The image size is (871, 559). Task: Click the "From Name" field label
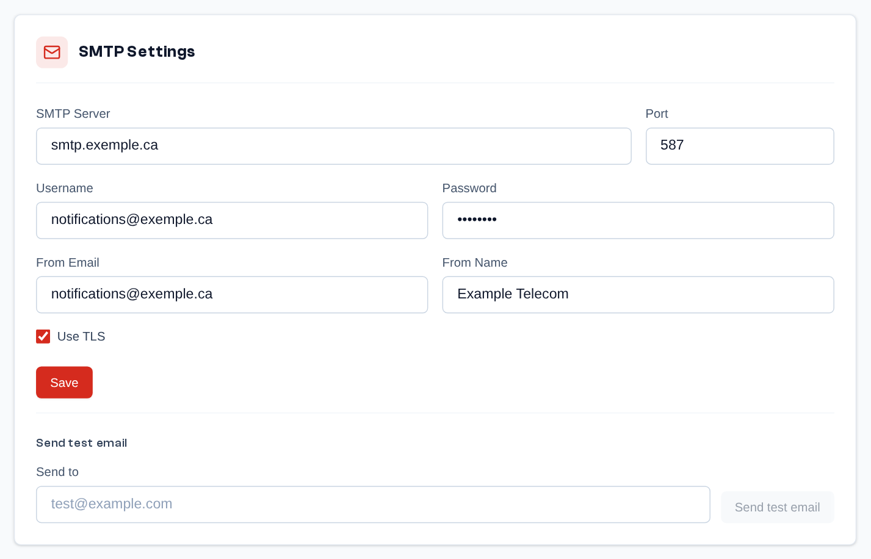point(475,263)
